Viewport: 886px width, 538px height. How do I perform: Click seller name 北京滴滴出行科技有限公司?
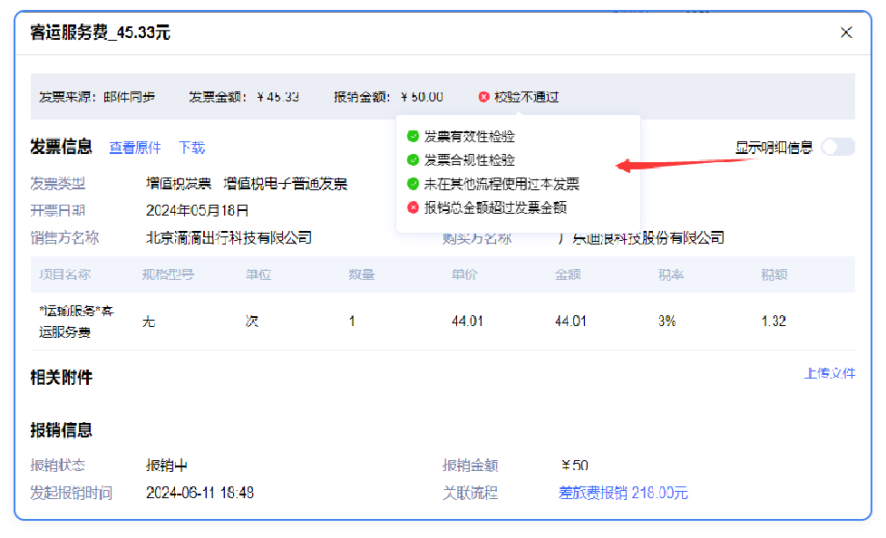[229, 238]
